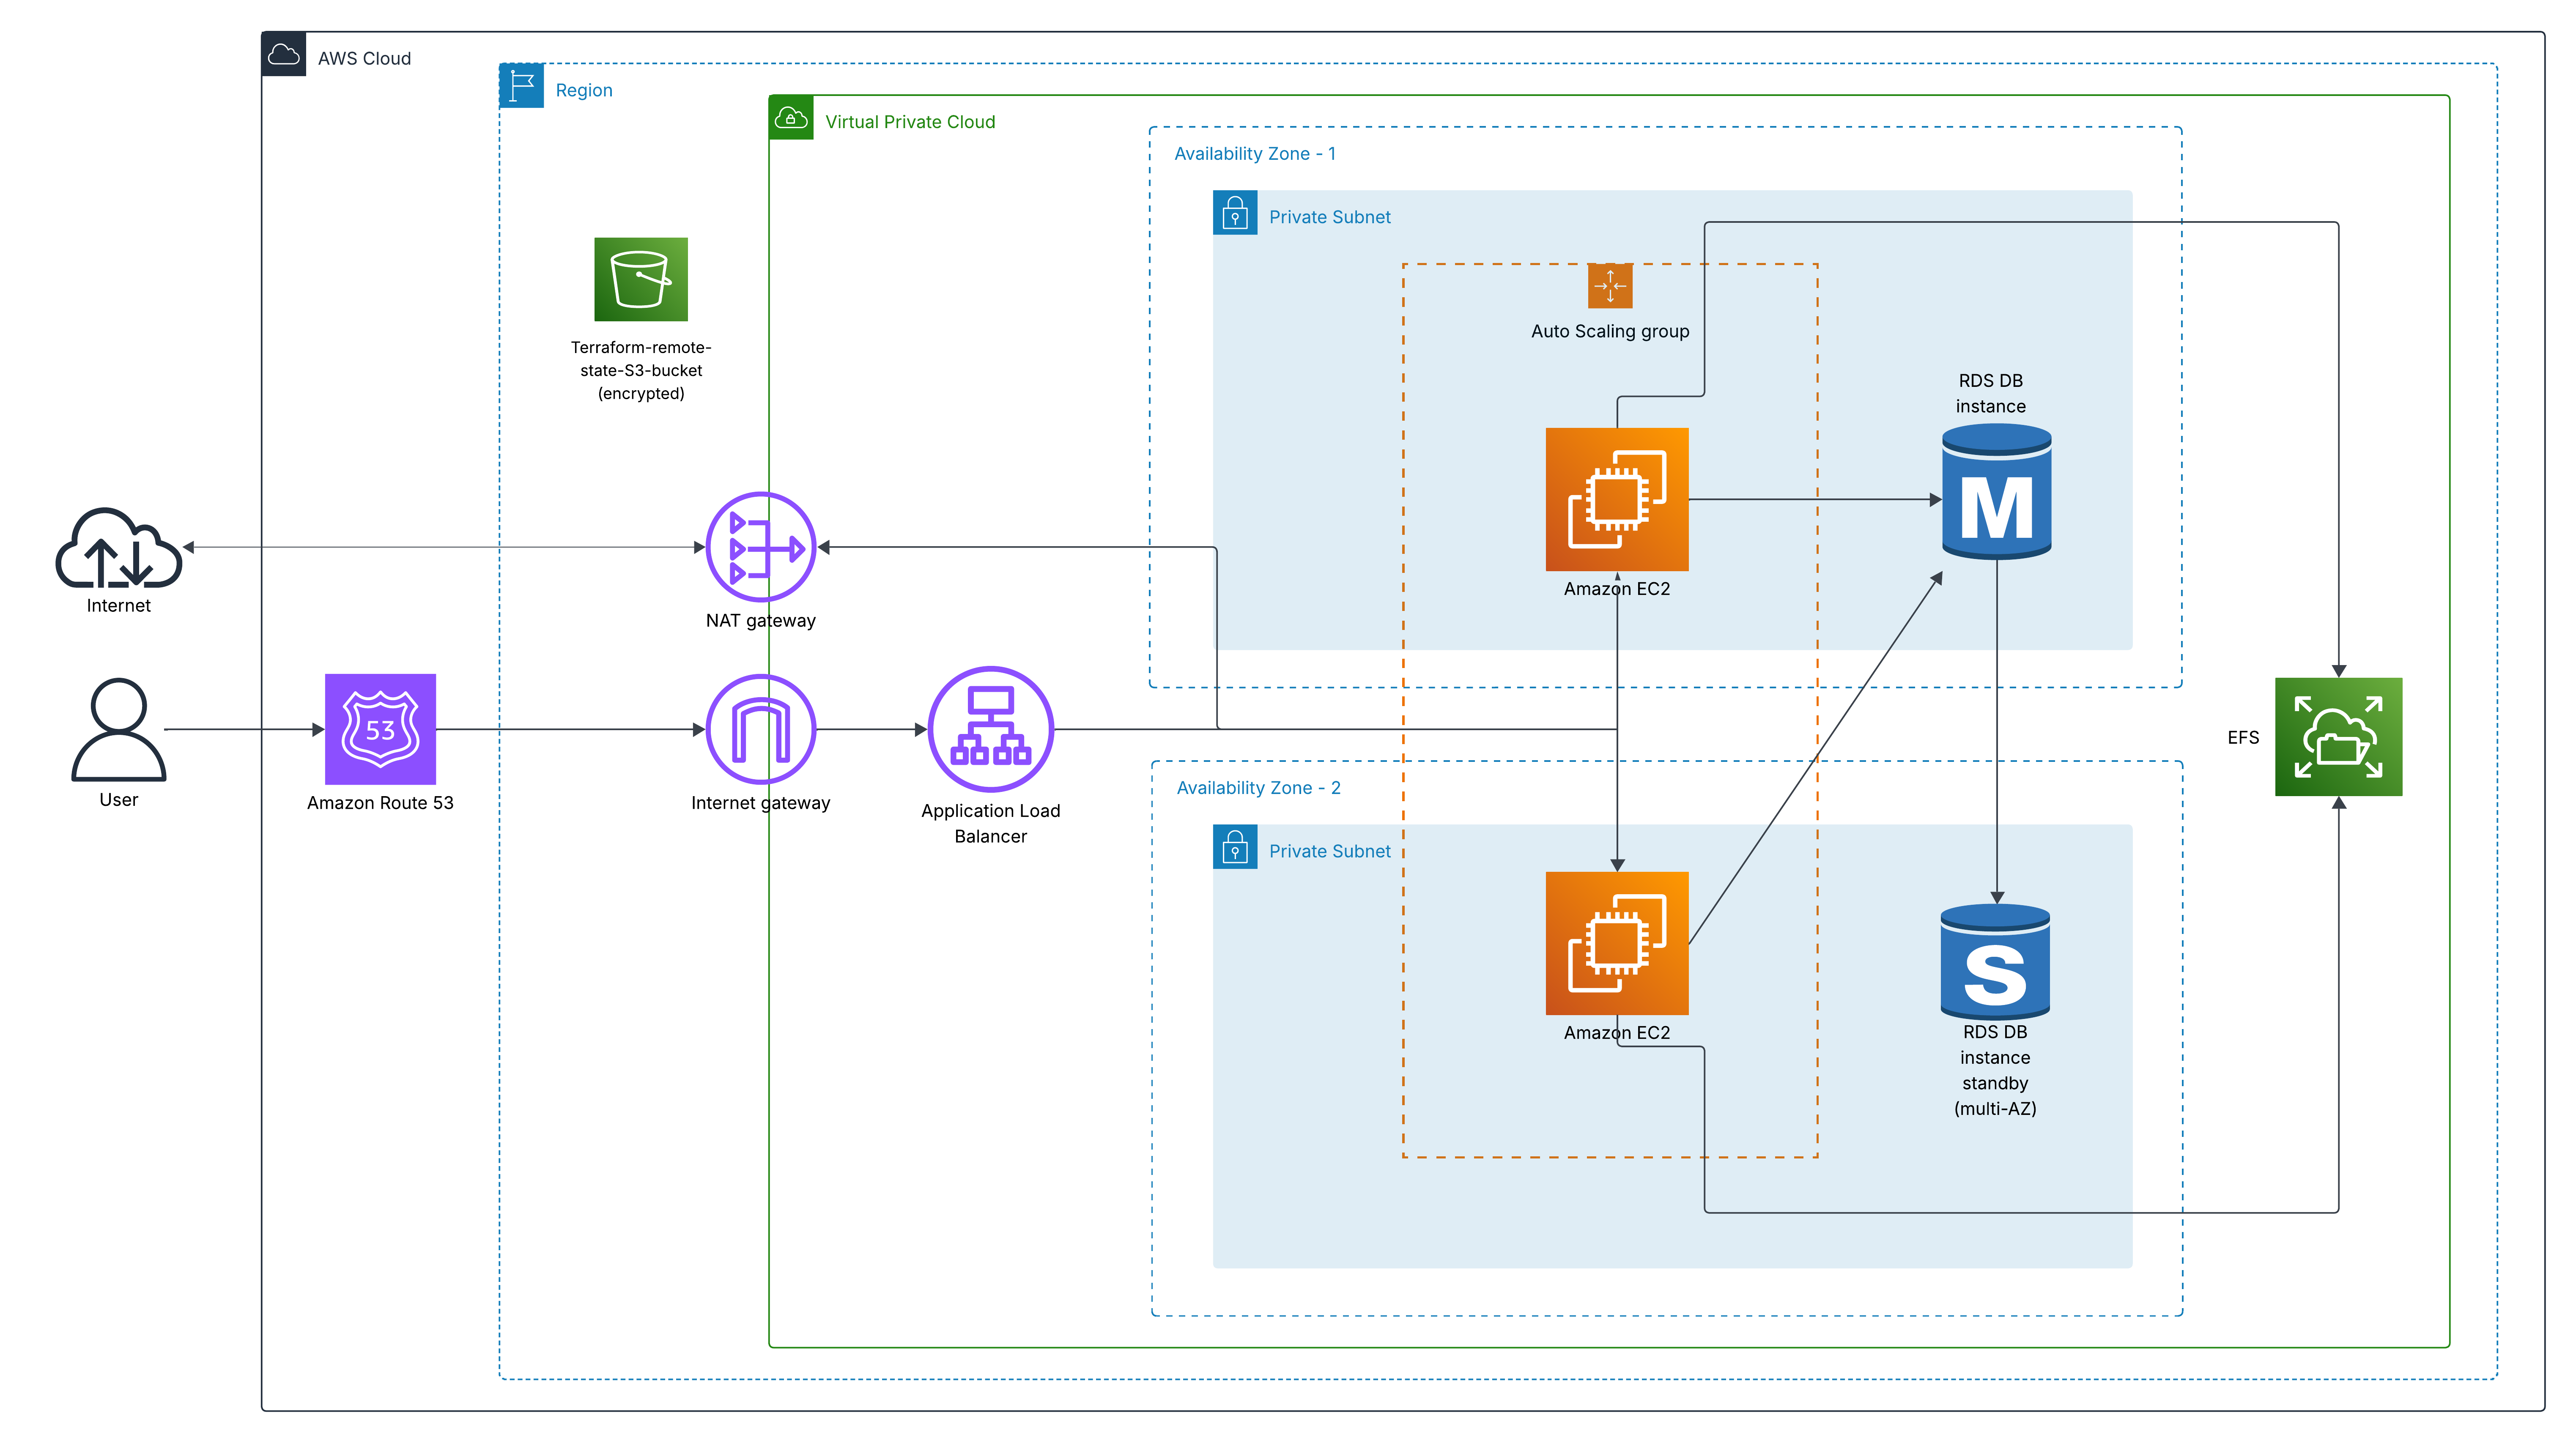Click the Amazon EC2 icon in Availability Zone 2
This screenshot has height=1443, width=2576.
[x=1616, y=943]
